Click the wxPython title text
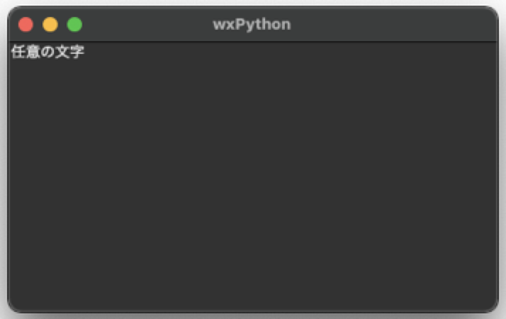Viewport: 506px width, 319px height. (252, 25)
